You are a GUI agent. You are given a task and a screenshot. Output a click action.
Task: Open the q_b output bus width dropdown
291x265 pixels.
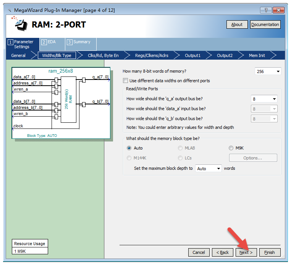click(x=264, y=119)
